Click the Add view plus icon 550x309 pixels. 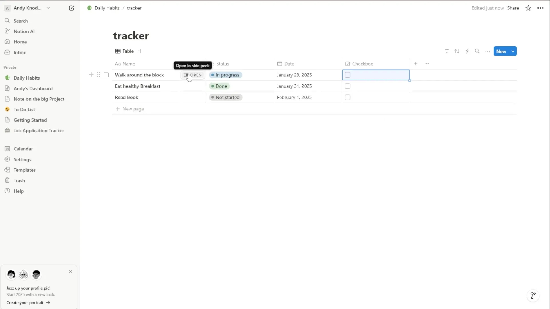click(140, 51)
